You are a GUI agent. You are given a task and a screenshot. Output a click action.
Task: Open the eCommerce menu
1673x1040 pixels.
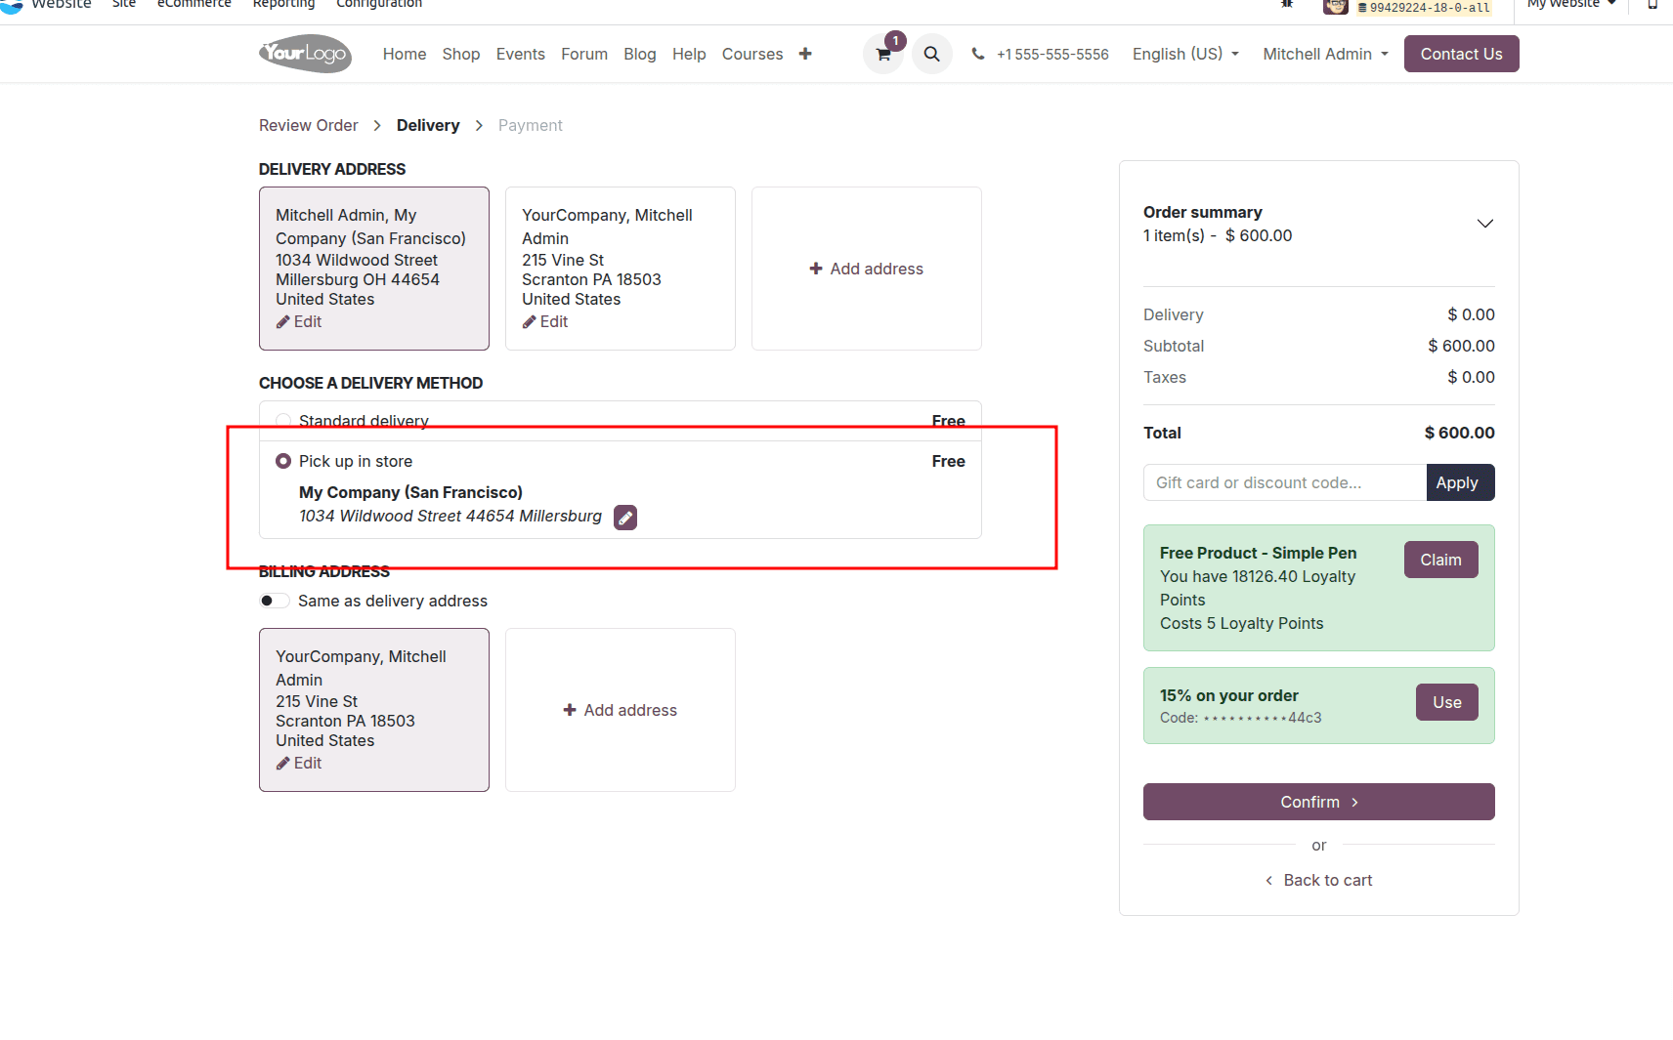(193, 4)
